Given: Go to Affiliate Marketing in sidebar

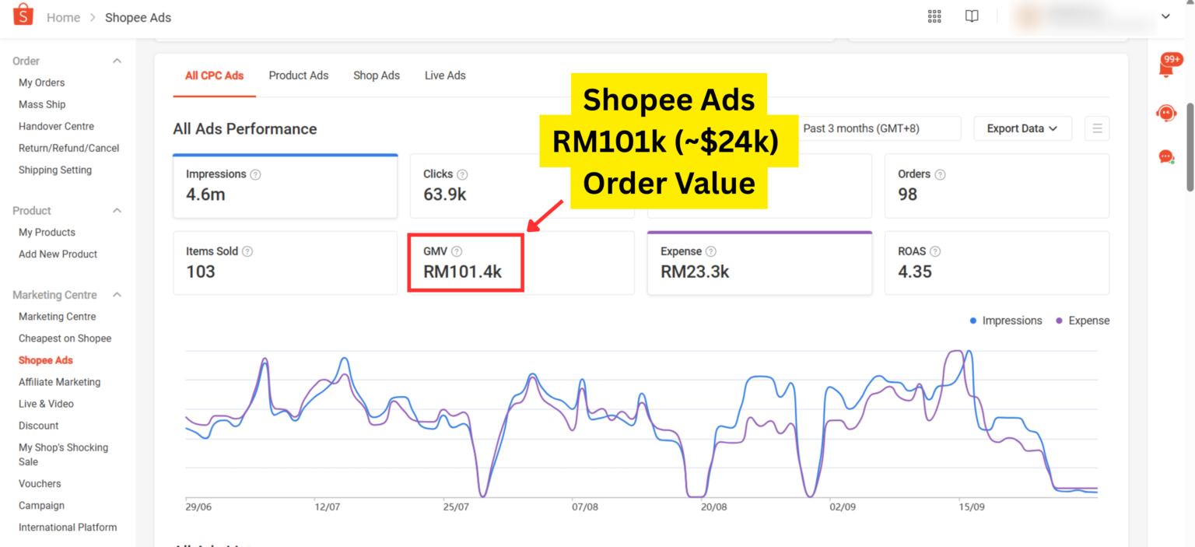Looking at the screenshot, I should click(x=60, y=382).
